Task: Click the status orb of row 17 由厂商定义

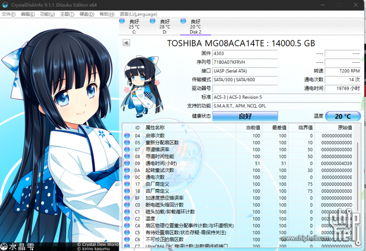Action: click(x=127, y=184)
